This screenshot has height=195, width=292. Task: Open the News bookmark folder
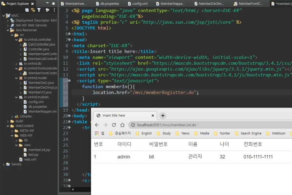[x=182, y=133]
